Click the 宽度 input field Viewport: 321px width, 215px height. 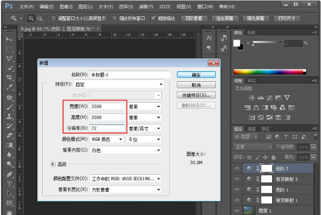point(107,106)
